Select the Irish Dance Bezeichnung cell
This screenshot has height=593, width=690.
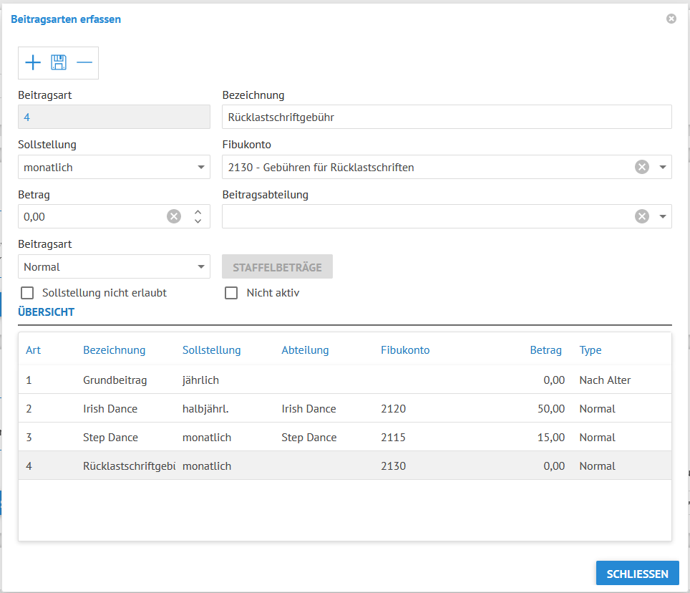[110, 408]
